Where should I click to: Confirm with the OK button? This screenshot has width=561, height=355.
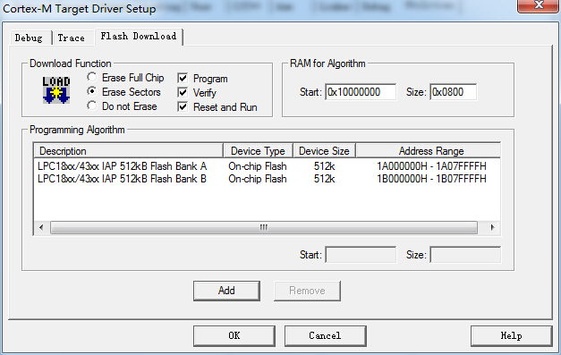point(234,335)
